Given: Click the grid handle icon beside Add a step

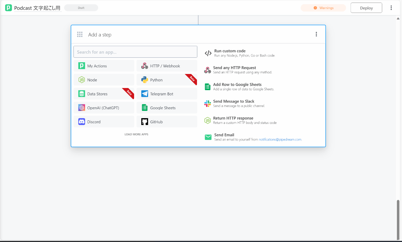Looking at the screenshot, I should pos(80,34).
